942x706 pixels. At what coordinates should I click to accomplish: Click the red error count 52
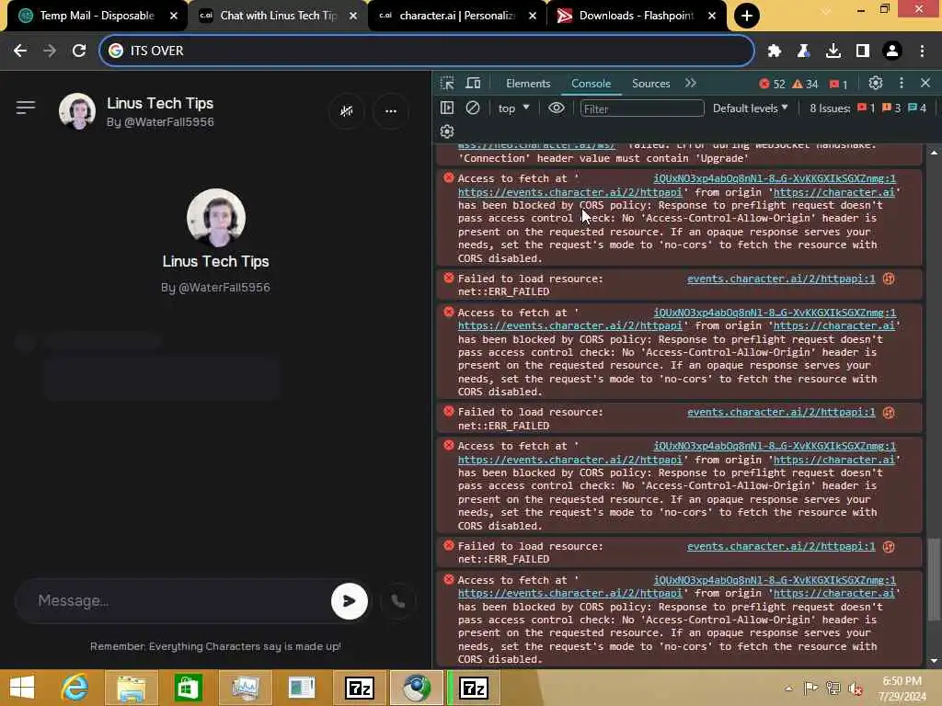tap(773, 84)
